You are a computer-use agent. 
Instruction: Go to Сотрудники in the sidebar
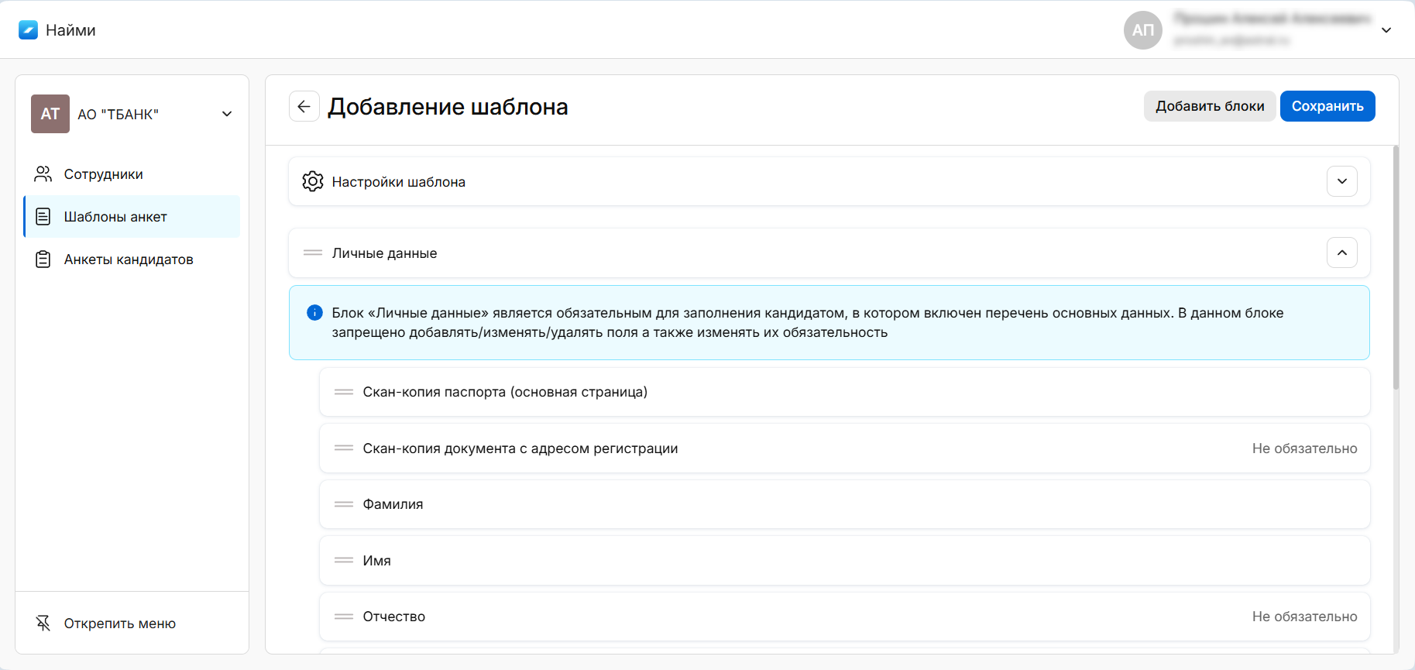pos(103,174)
